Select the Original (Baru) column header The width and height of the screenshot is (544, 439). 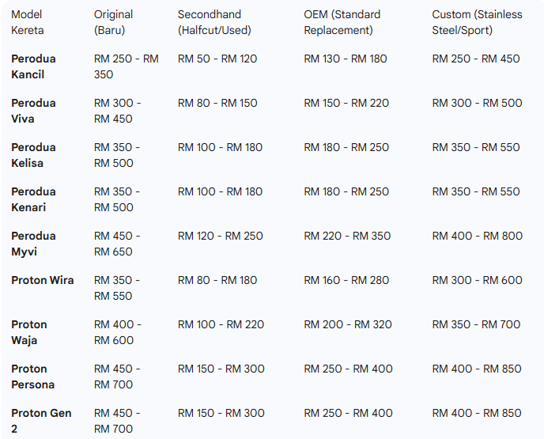113,22
